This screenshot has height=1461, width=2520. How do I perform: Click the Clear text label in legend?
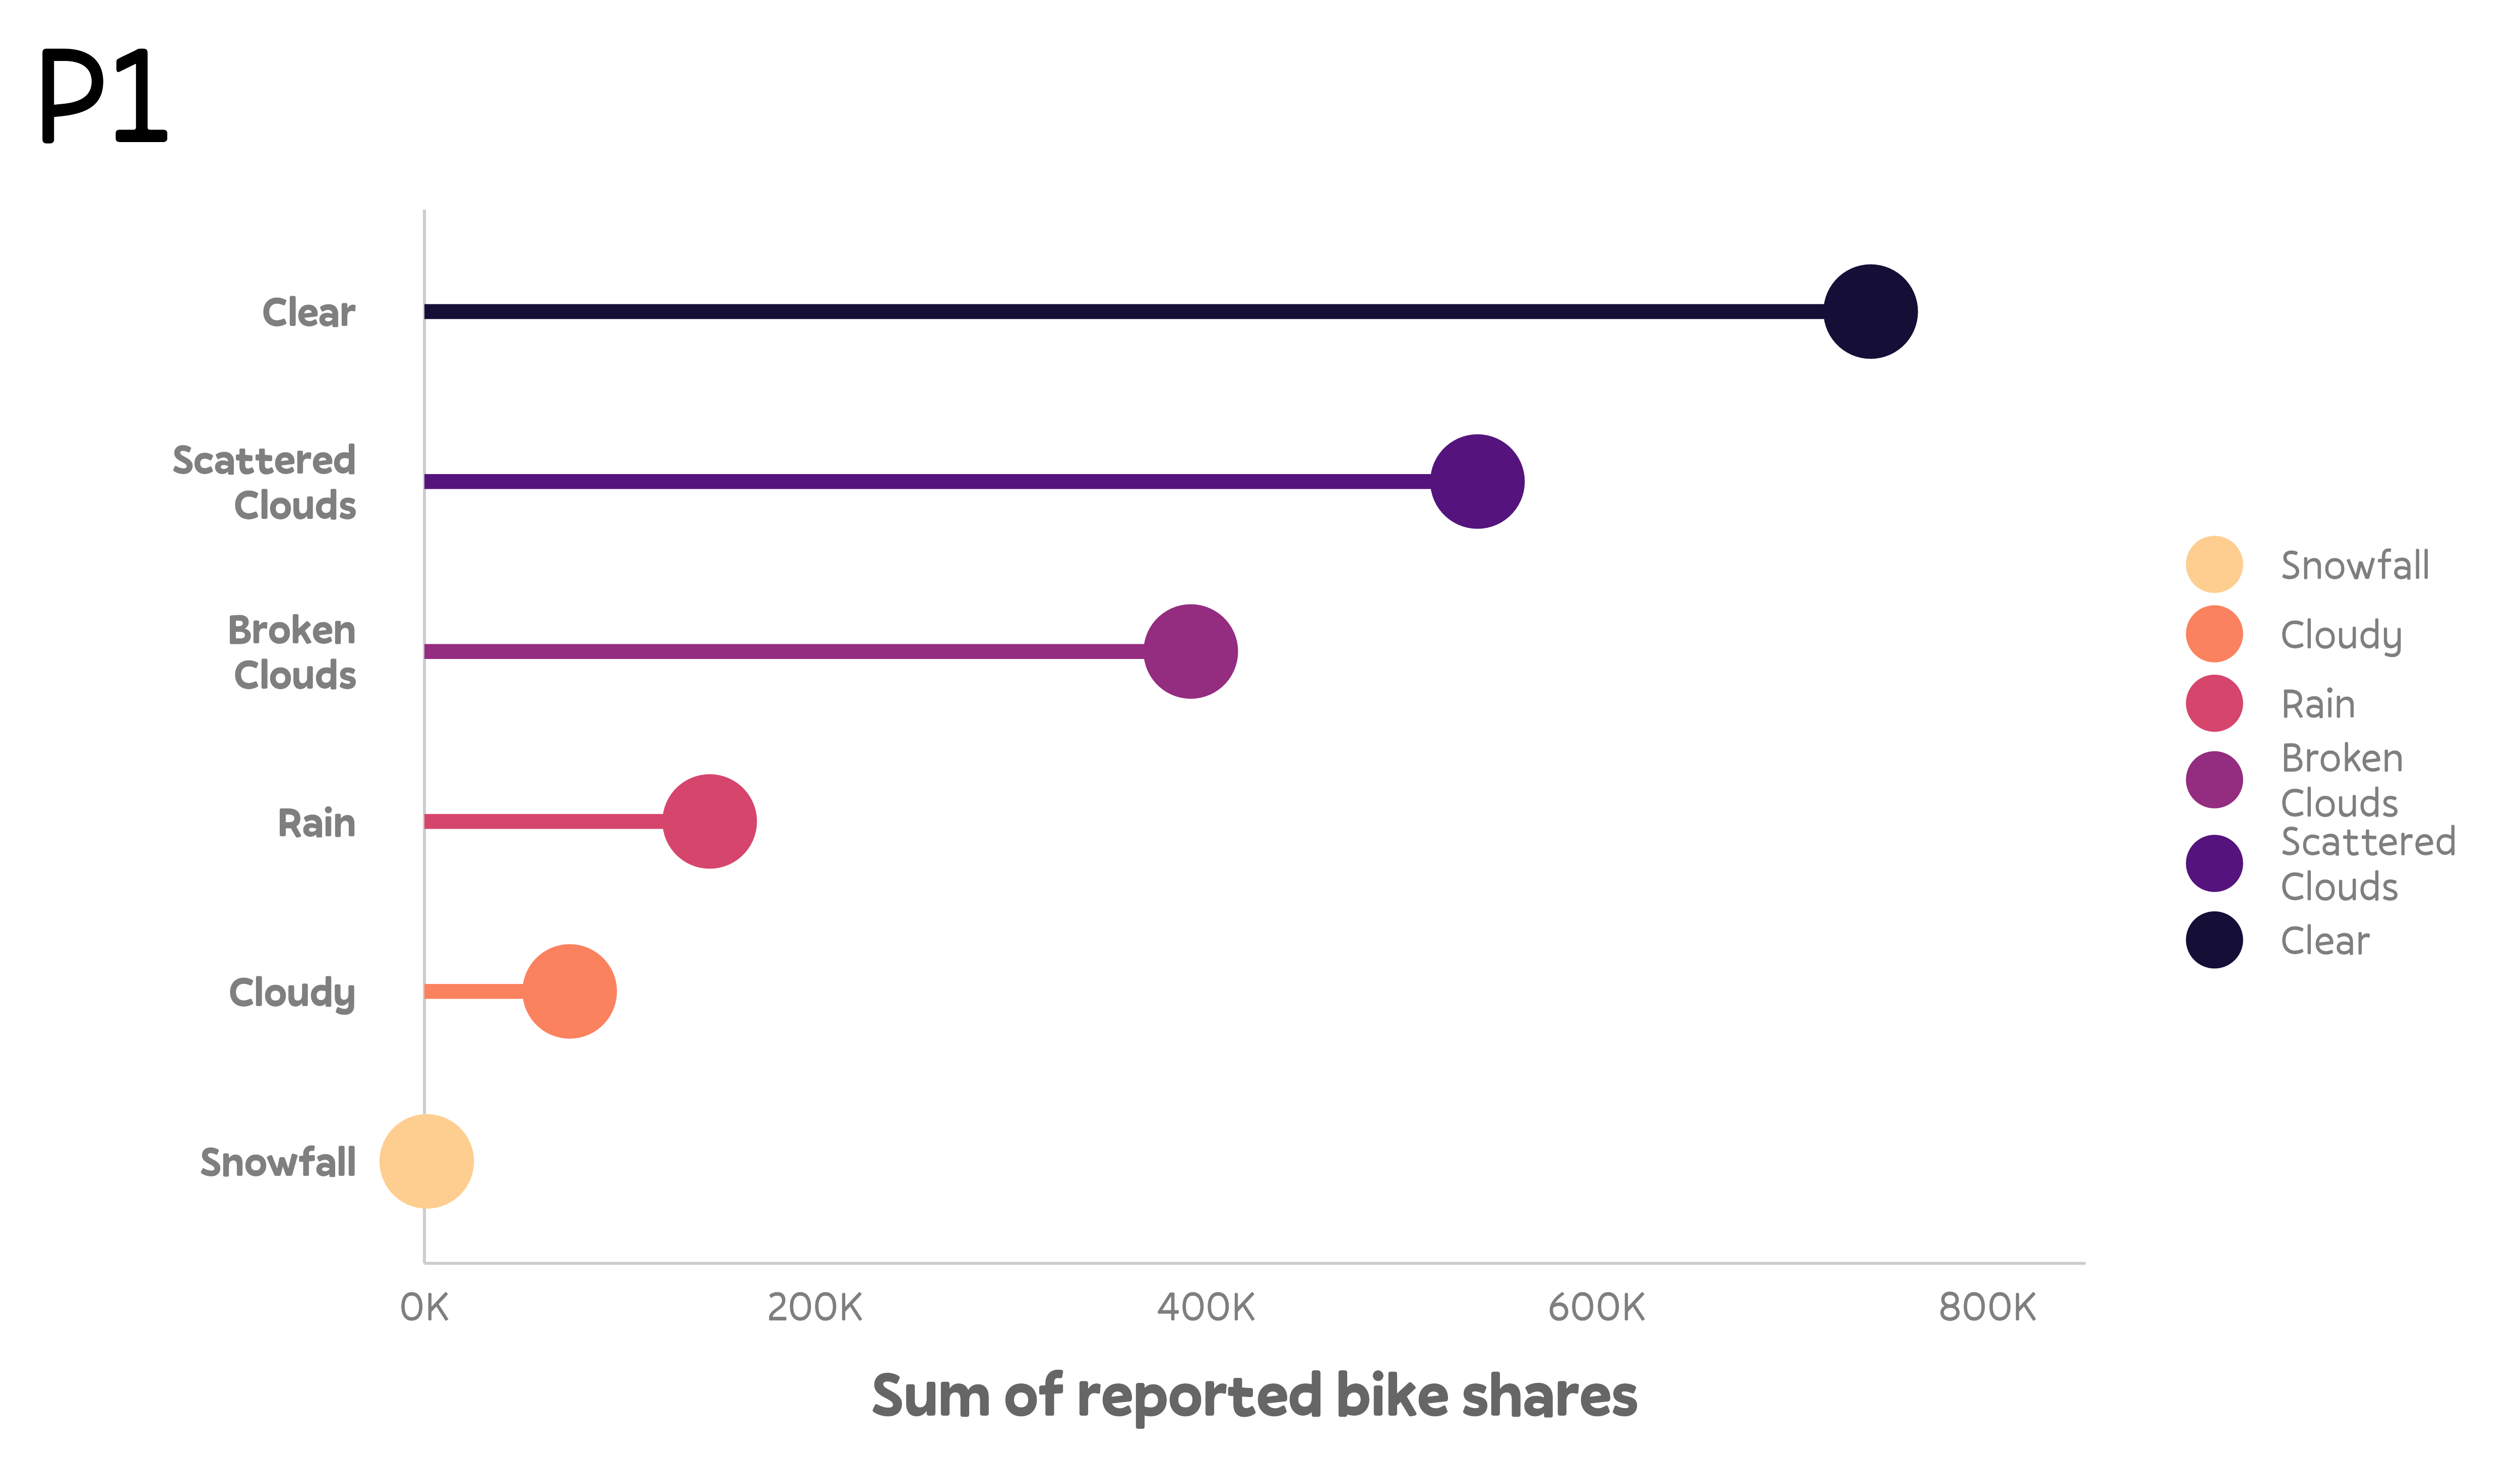pos(2324,942)
